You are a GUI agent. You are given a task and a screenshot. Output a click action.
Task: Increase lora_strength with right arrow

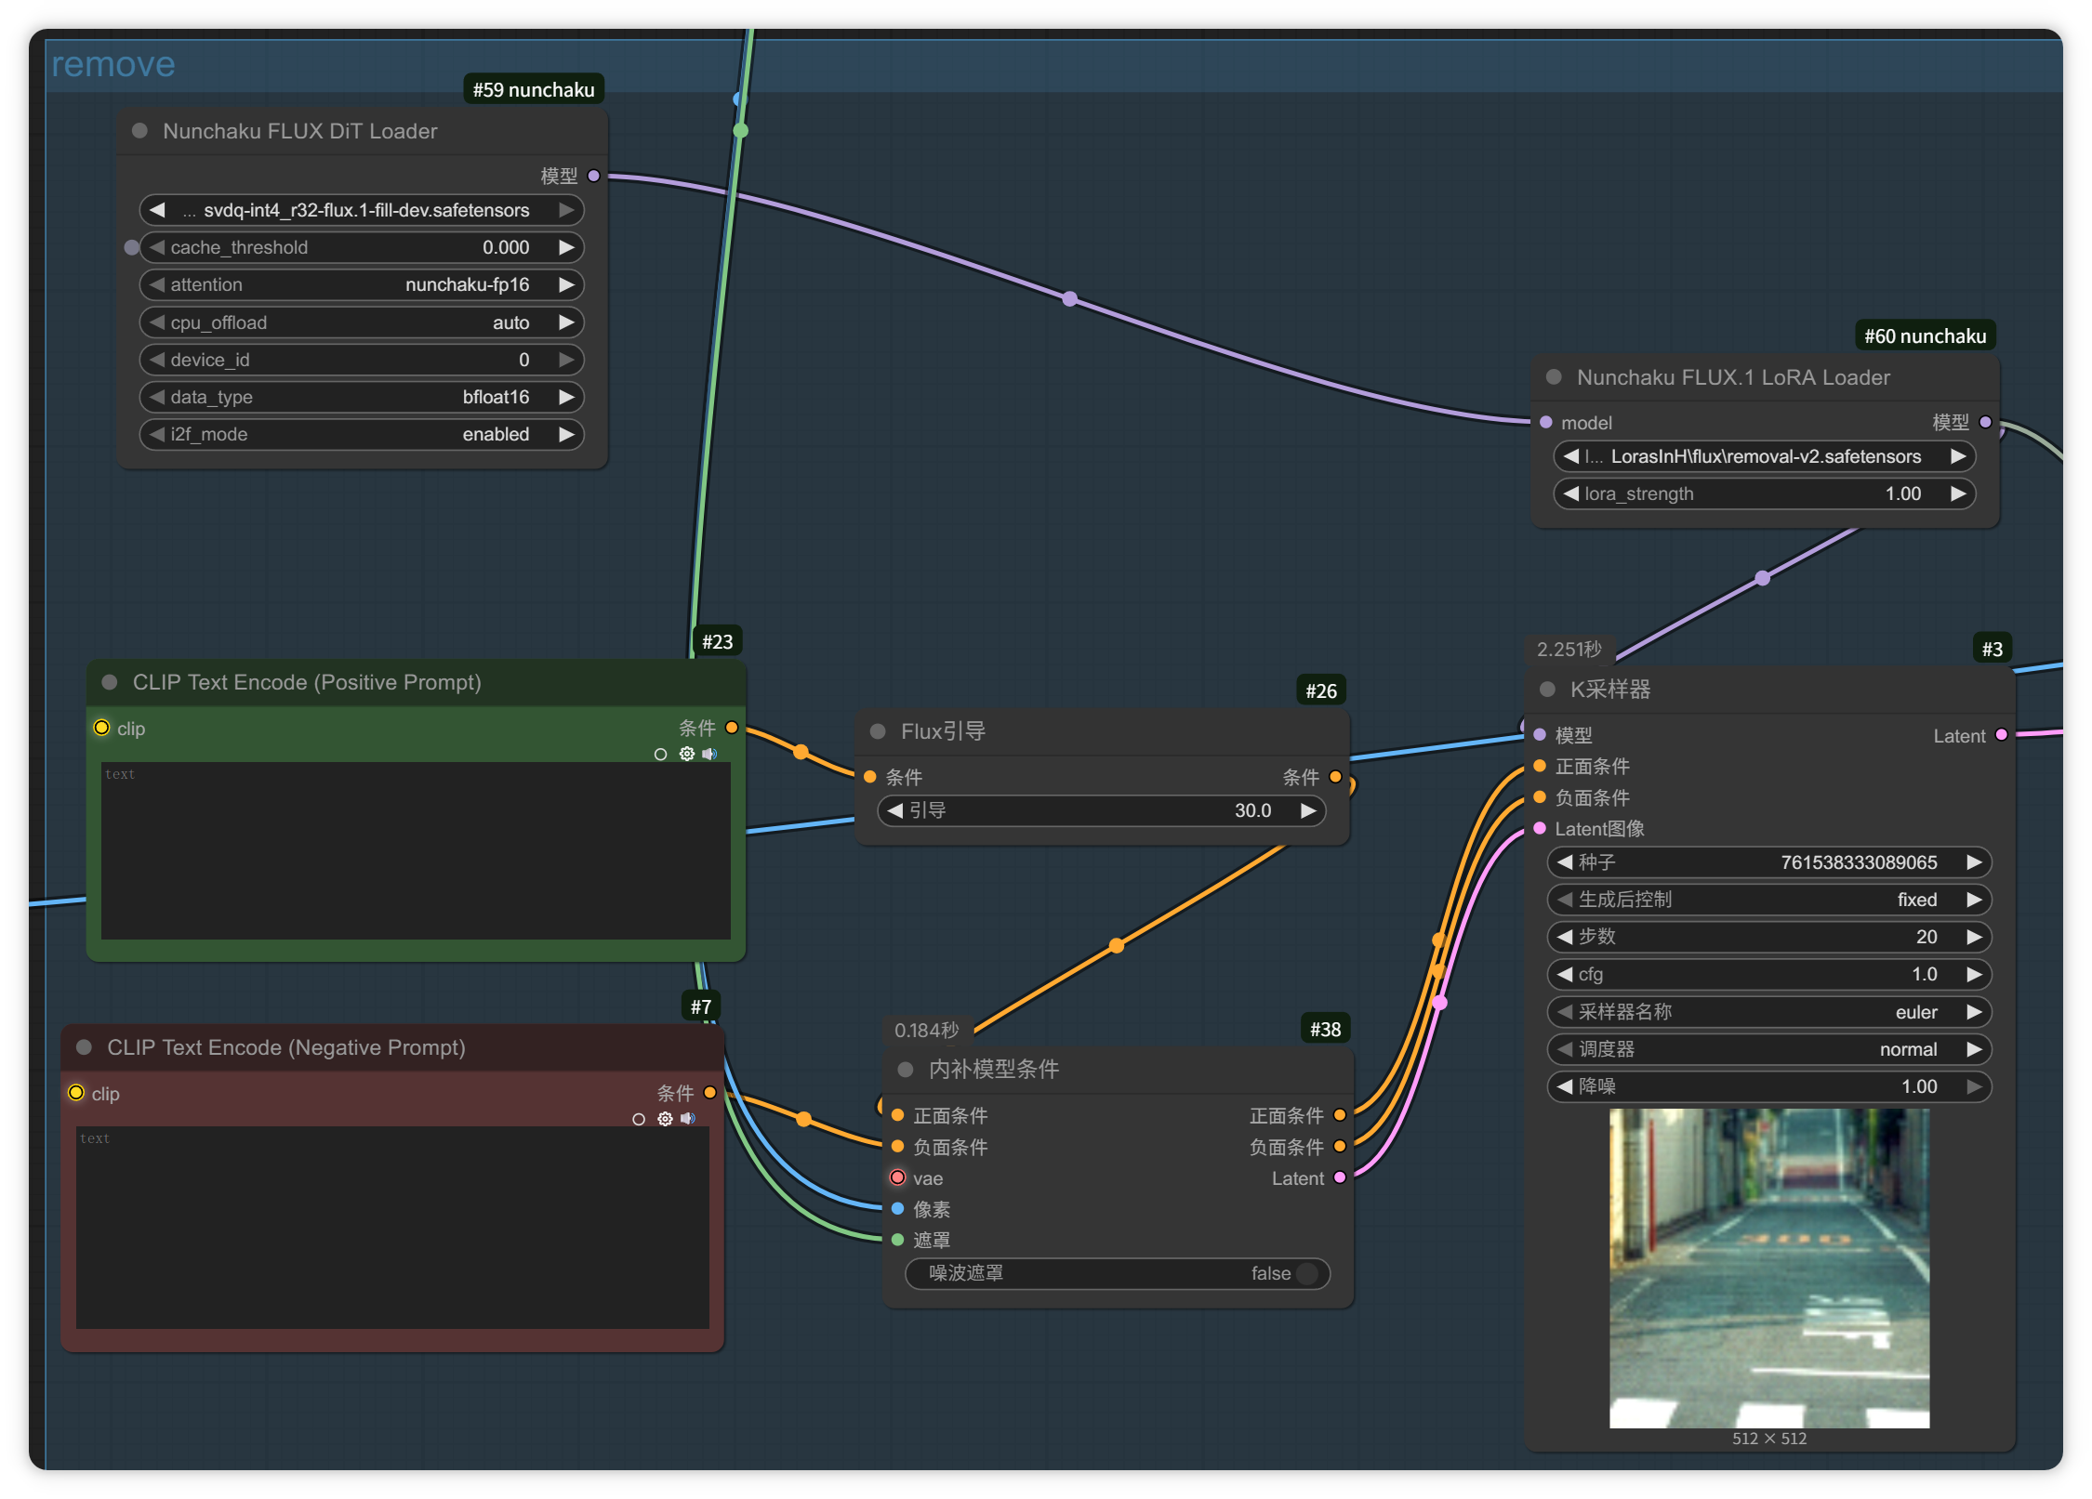1957,493
